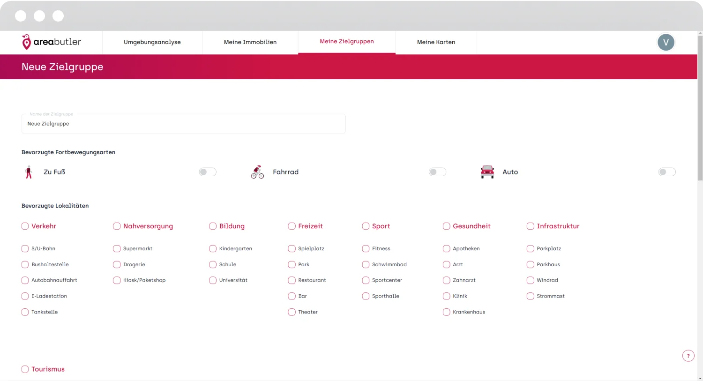This screenshot has width=703, height=381.
Task: Click the vertical page scrollbar
Action: point(700,108)
